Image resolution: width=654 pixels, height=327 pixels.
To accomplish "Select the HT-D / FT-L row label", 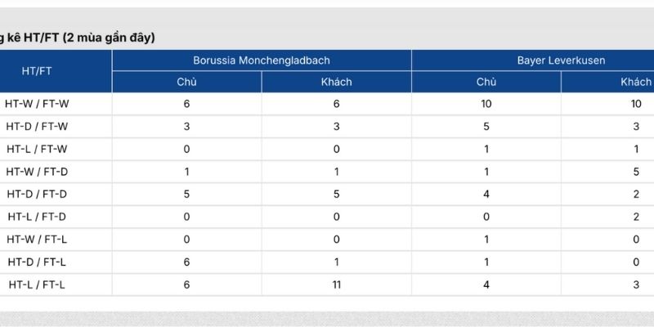I will click(38, 262).
